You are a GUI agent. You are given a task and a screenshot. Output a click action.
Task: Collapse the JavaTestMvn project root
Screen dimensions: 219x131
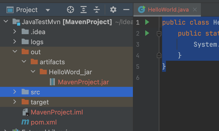pos(6,21)
